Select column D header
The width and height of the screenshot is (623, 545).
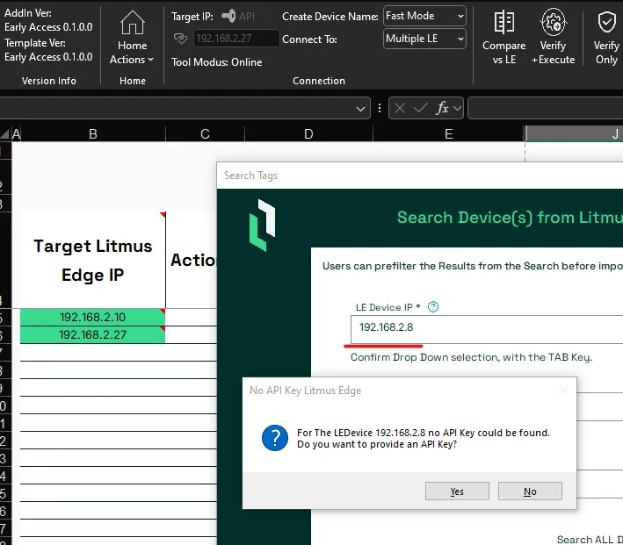(x=308, y=133)
